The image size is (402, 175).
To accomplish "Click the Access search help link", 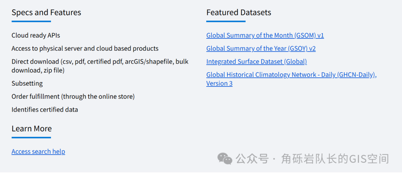I will pyautogui.click(x=38, y=152).
